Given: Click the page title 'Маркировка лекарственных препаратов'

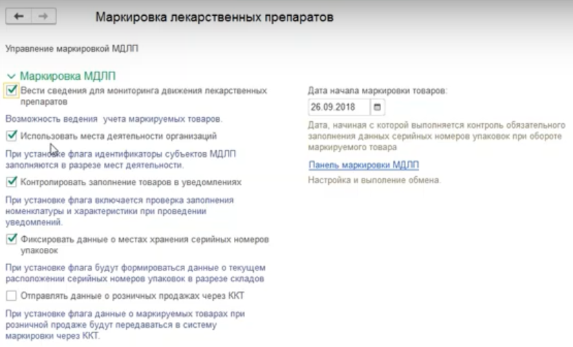Looking at the screenshot, I should point(215,17).
